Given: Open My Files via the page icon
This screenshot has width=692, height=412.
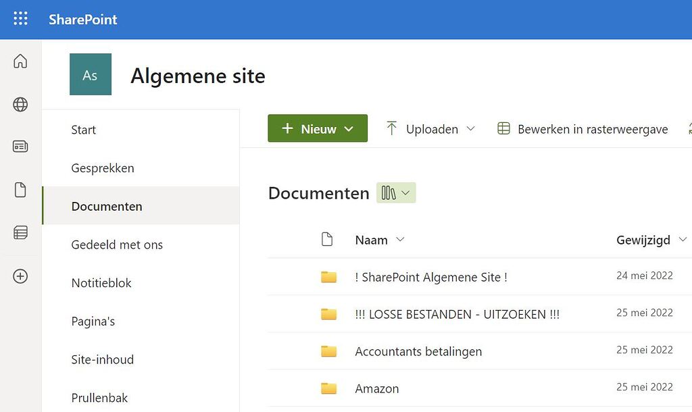Looking at the screenshot, I should (x=20, y=190).
